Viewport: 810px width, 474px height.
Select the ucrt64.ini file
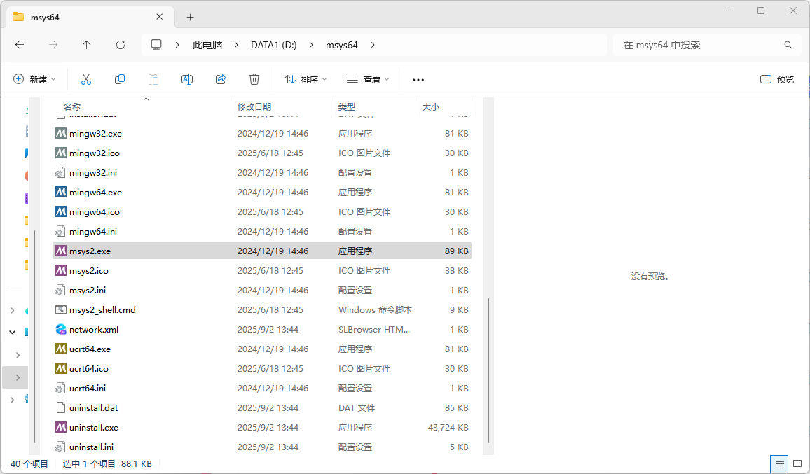coord(88,389)
